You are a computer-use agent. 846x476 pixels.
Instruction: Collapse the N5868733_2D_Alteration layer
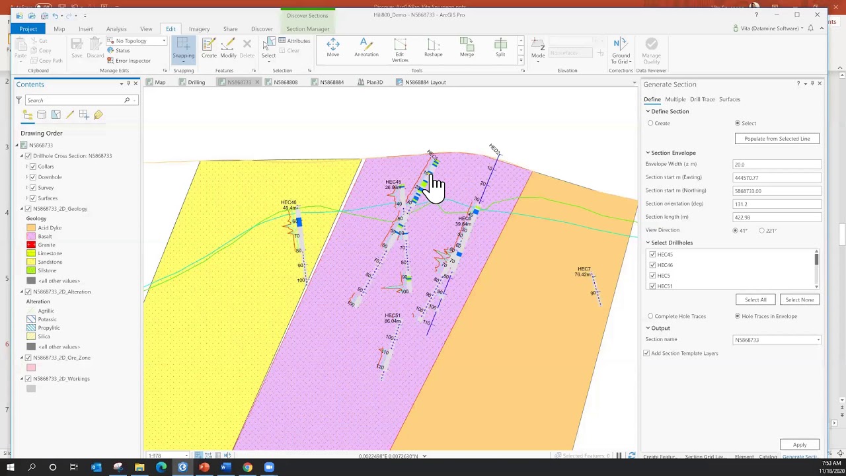tap(21, 292)
